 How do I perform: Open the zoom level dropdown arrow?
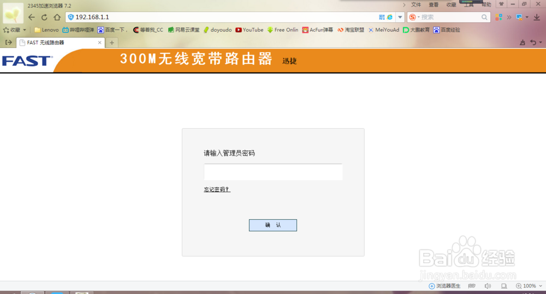tap(541, 286)
